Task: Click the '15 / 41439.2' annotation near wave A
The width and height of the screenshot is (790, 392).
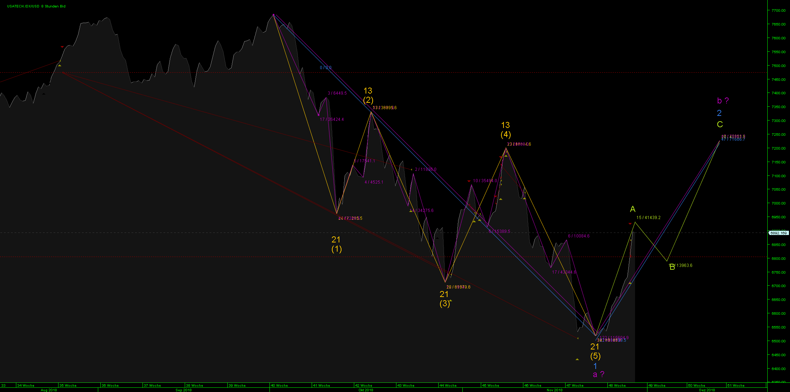Action: pyautogui.click(x=649, y=218)
